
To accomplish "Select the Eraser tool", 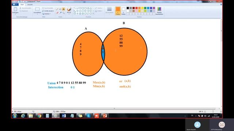I will [57, 13].
